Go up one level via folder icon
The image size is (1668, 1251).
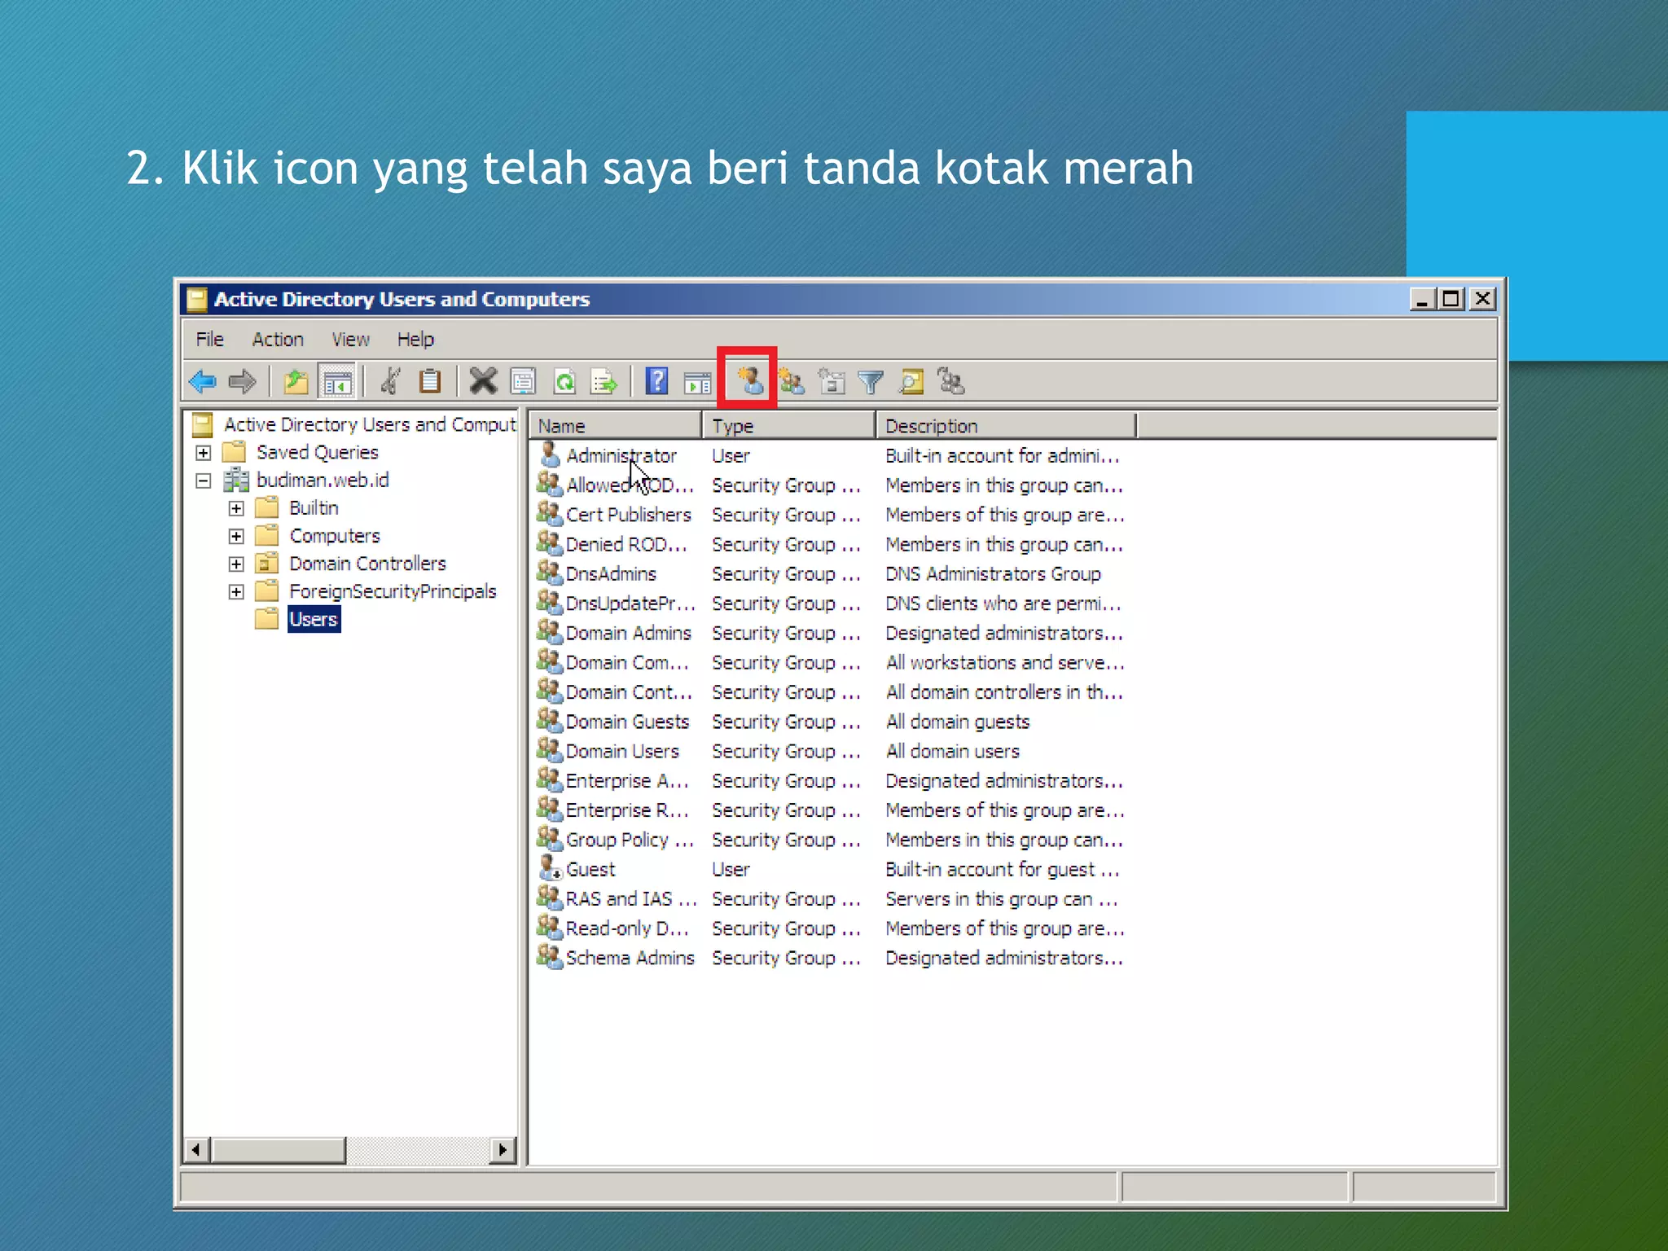[296, 381]
